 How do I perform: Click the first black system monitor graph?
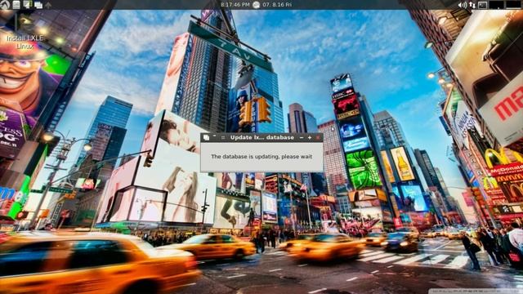pos(496,5)
